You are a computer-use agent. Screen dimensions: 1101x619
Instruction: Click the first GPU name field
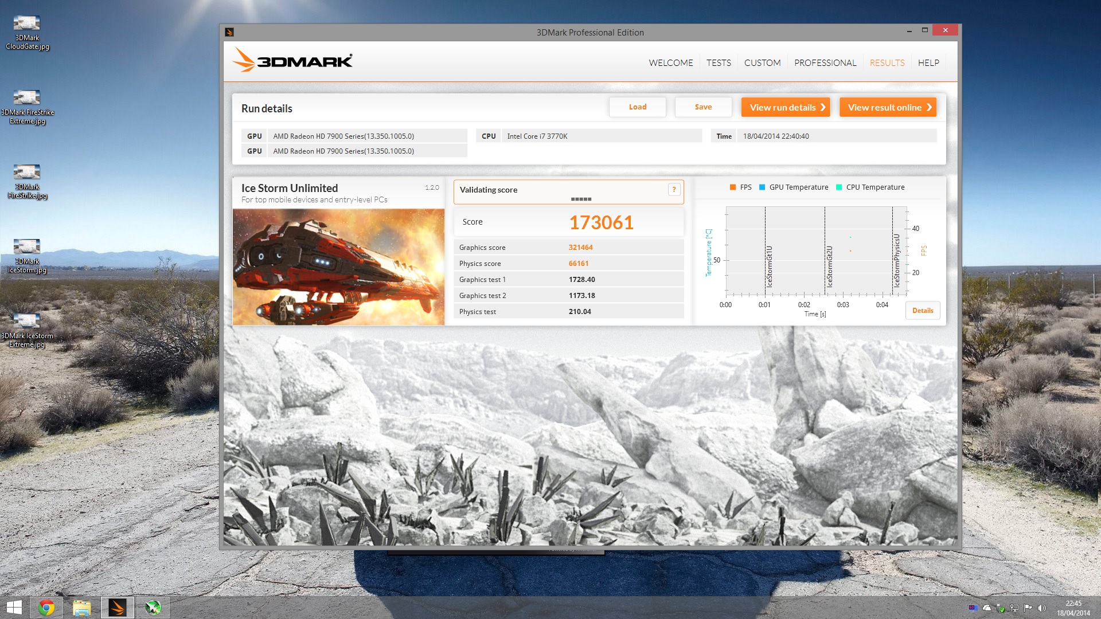[368, 136]
